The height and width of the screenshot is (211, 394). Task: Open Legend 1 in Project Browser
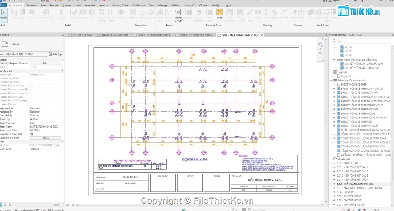[x=346, y=76]
